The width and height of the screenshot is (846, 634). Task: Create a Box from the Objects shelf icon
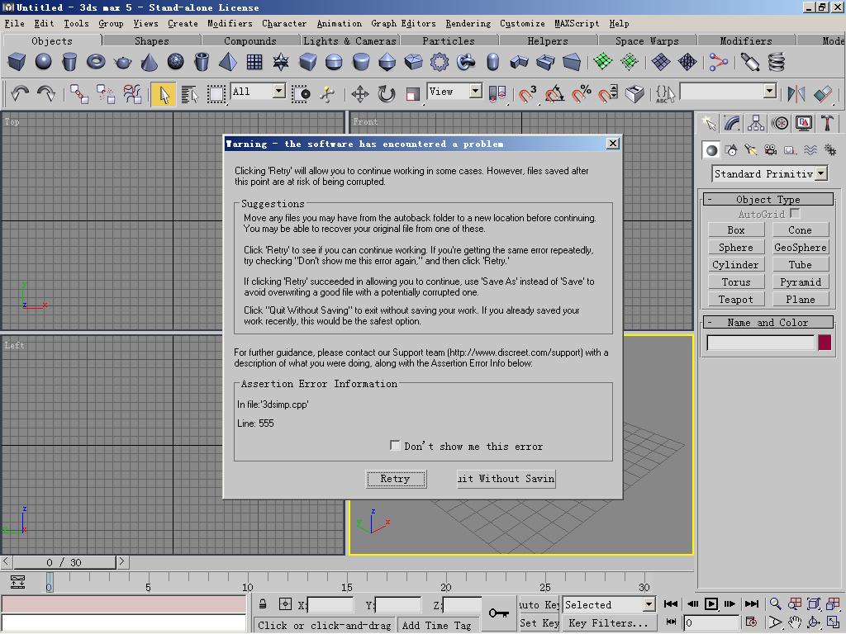click(x=17, y=62)
